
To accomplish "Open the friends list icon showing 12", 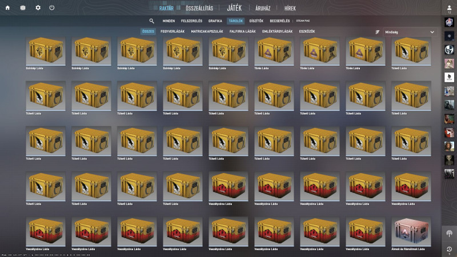I will (449, 9).
